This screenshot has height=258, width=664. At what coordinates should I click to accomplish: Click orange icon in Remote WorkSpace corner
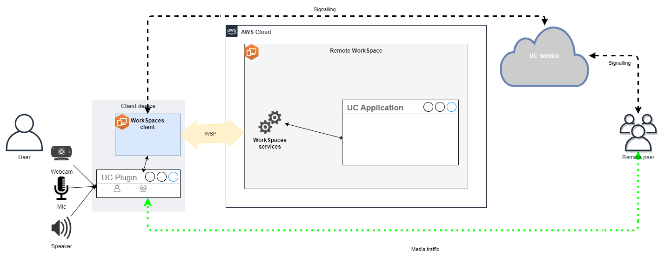click(252, 52)
